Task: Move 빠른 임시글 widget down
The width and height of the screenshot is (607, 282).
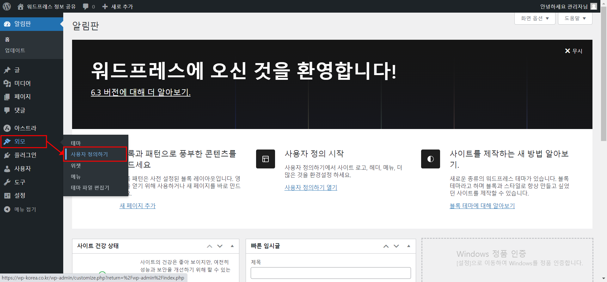Action: coord(396,246)
